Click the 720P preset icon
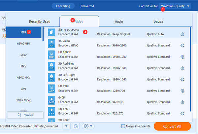 click(x=51, y=89)
